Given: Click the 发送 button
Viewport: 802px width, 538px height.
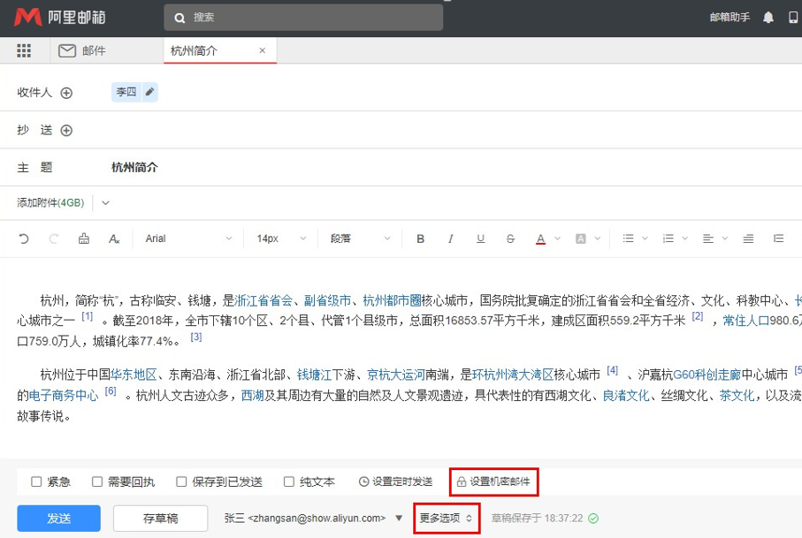Looking at the screenshot, I should 58,519.
